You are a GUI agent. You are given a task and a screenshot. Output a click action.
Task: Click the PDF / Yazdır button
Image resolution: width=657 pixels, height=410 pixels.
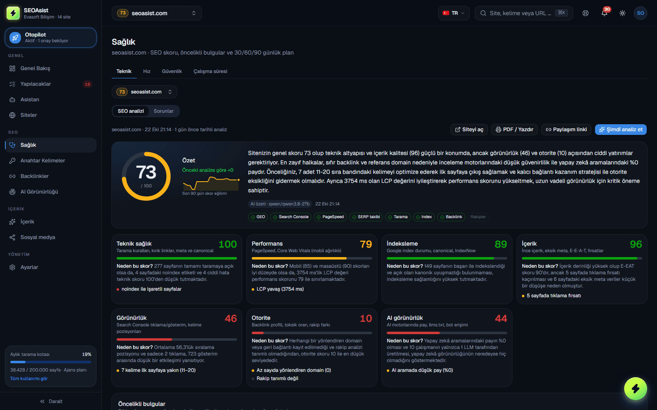[514, 130]
